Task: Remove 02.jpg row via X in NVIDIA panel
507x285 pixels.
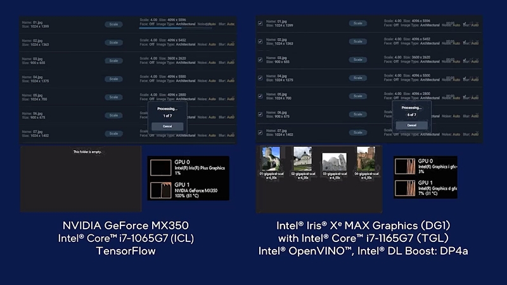Action: (233, 42)
